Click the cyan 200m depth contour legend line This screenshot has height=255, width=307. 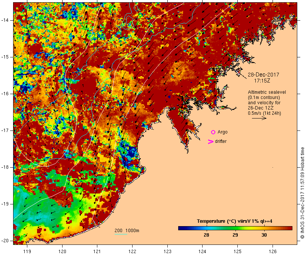click(121, 234)
